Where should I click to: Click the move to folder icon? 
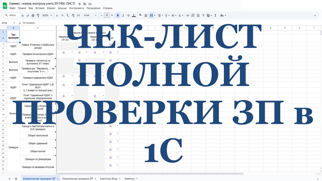[85, 4]
